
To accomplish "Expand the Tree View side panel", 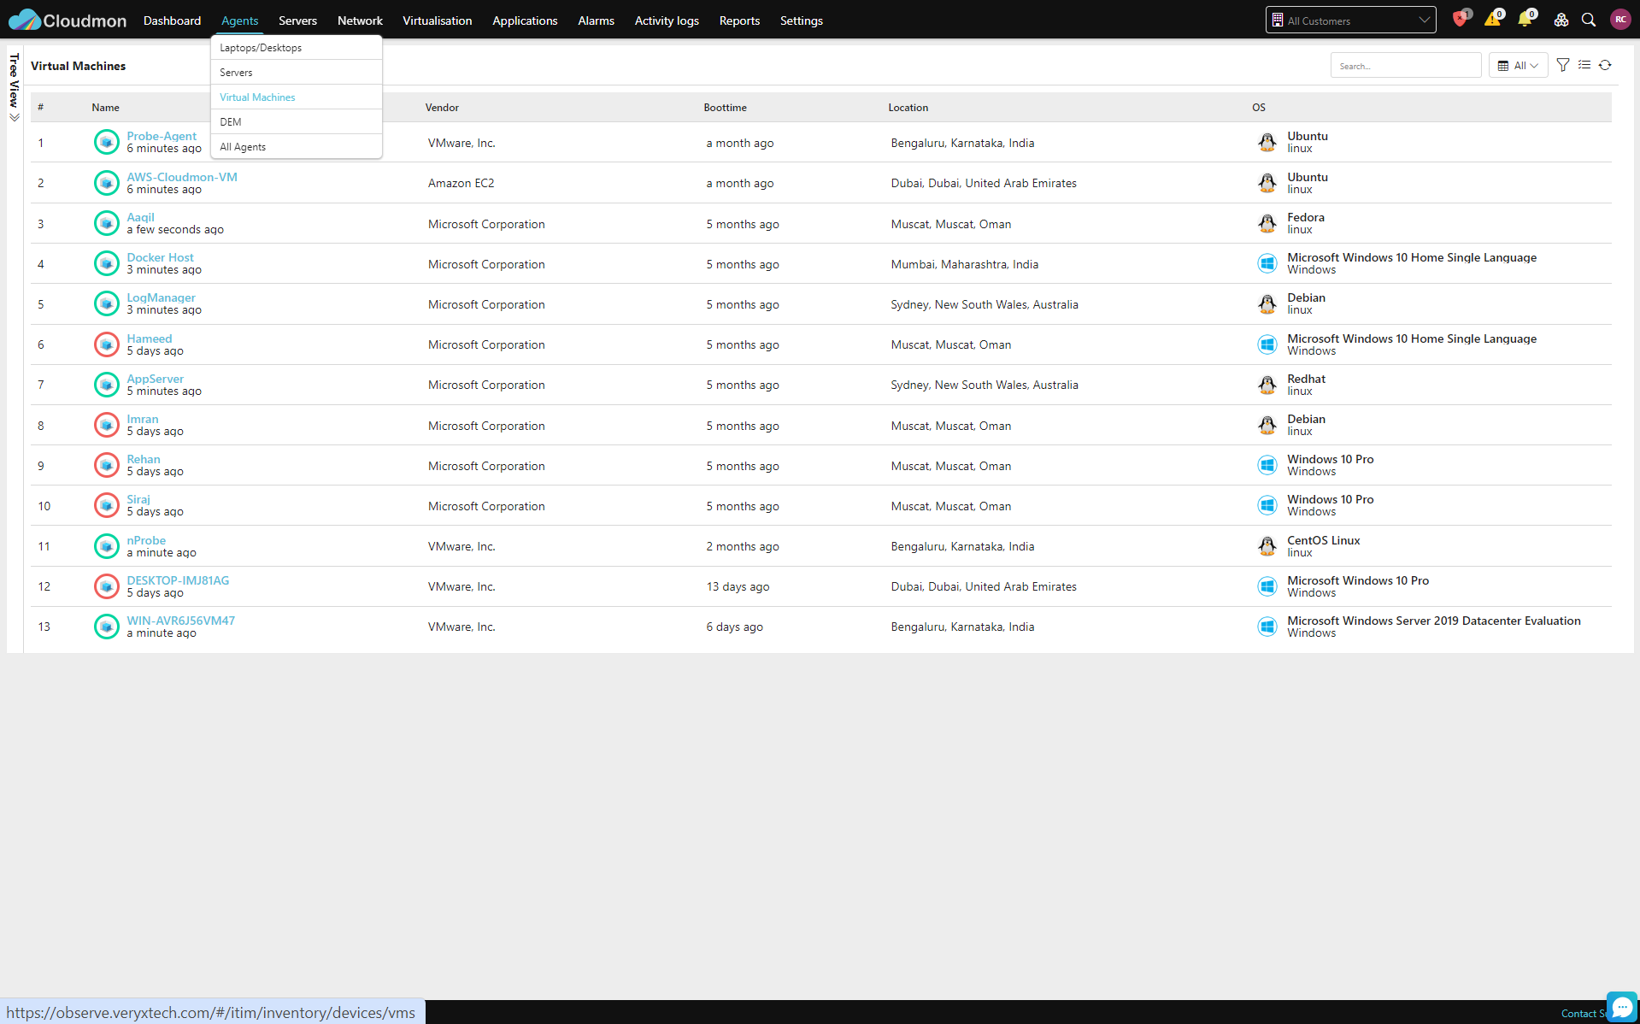I will (x=14, y=87).
